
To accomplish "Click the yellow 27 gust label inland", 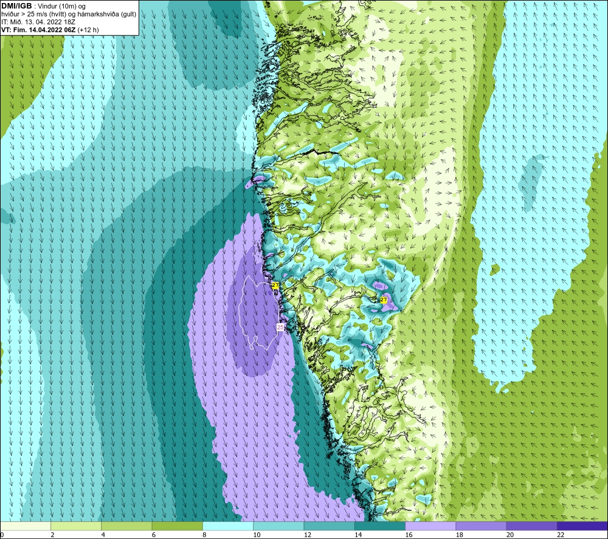I will [x=384, y=300].
